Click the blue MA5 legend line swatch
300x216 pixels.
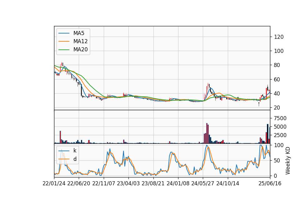click(x=64, y=33)
